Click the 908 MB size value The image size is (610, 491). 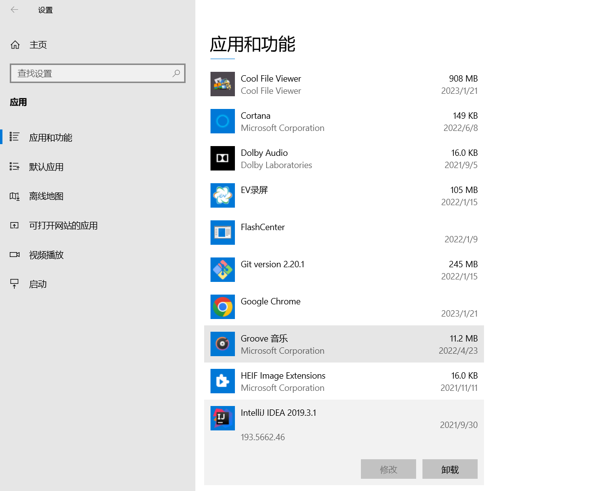click(x=463, y=79)
